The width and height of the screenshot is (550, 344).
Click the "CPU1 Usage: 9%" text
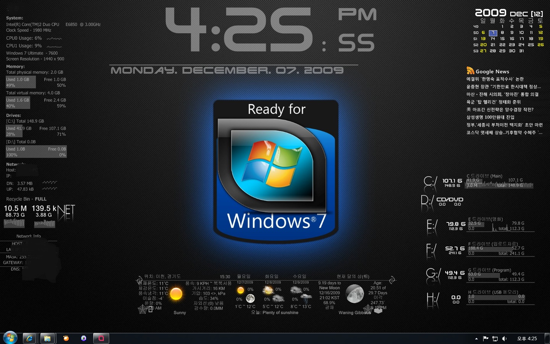tap(24, 46)
